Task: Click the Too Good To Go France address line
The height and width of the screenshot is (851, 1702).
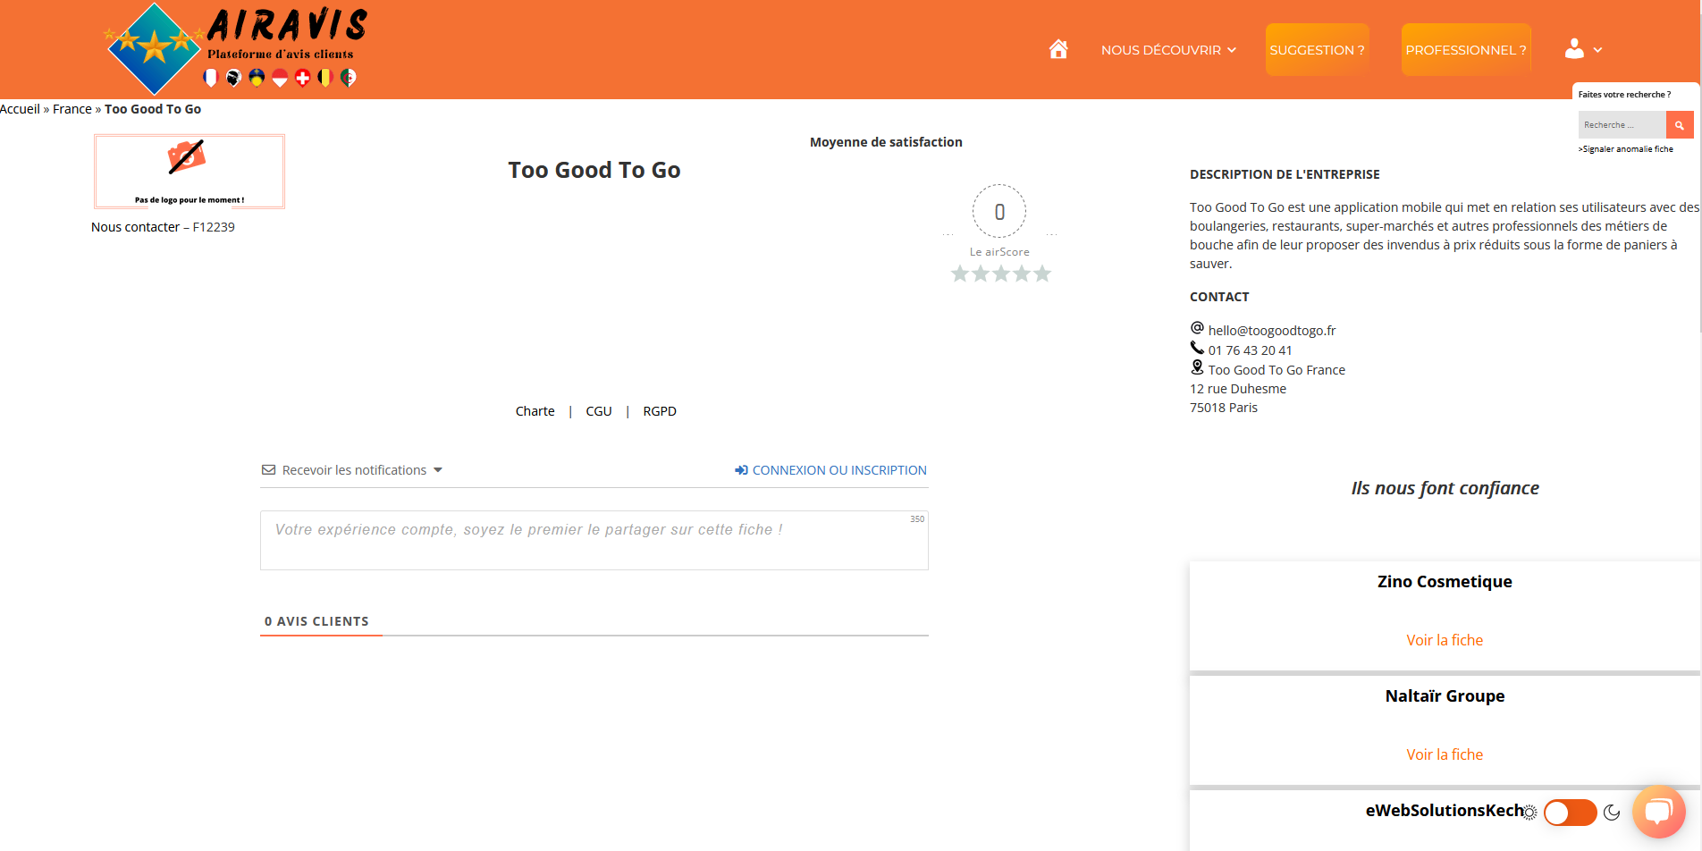Action: pyautogui.click(x=1276, y=370)
